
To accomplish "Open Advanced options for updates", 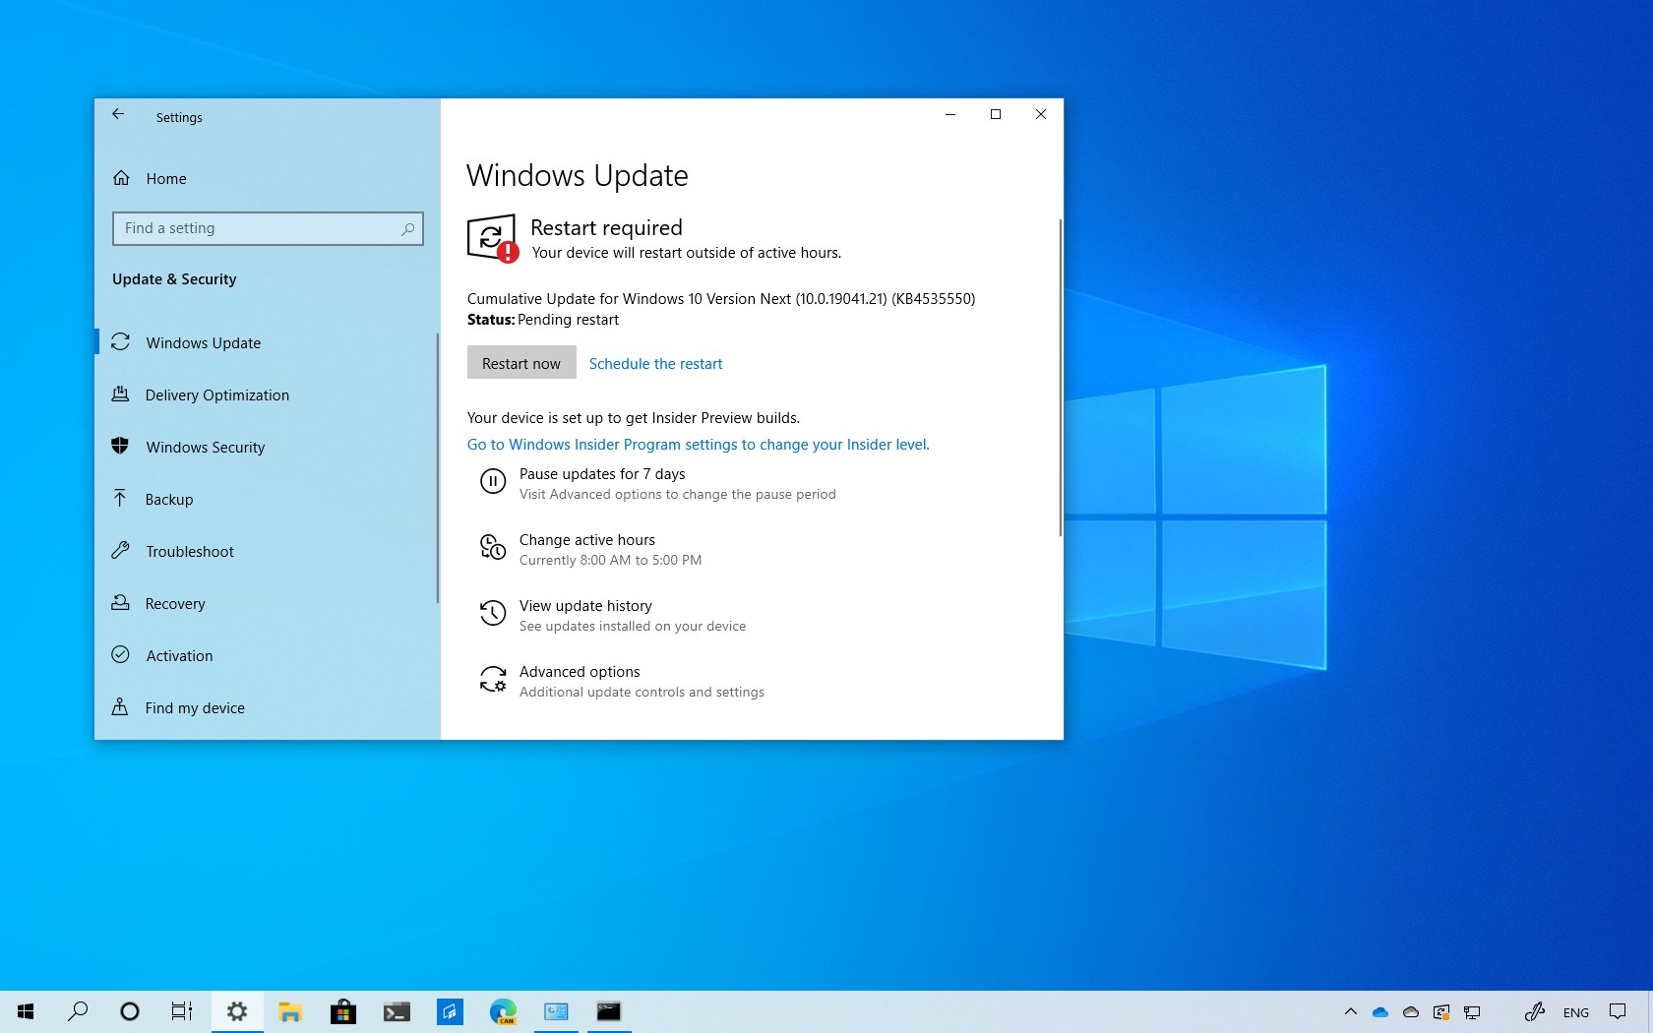I will pyautogui.click(x=580, y=671).
